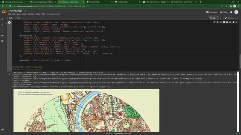Screen dimensions: 241x135
Task: Open the All changes saved link
Action: click(x=53, y=14)
